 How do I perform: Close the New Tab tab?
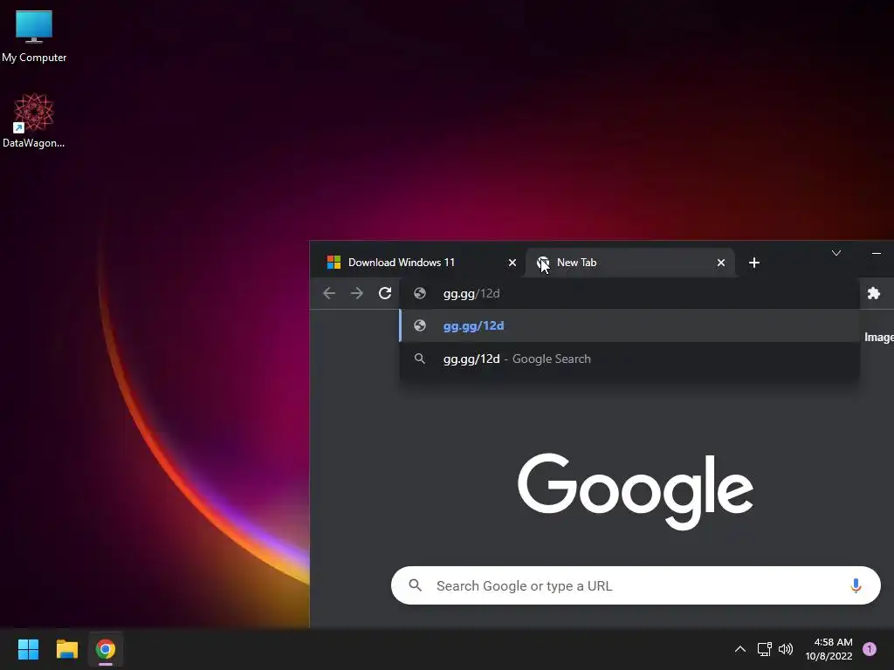pos(720,263)
